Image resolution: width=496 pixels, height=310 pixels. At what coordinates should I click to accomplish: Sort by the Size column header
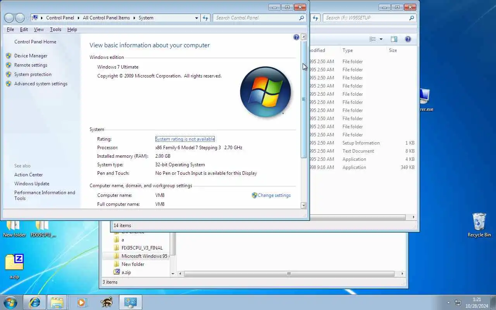[393, 50]
